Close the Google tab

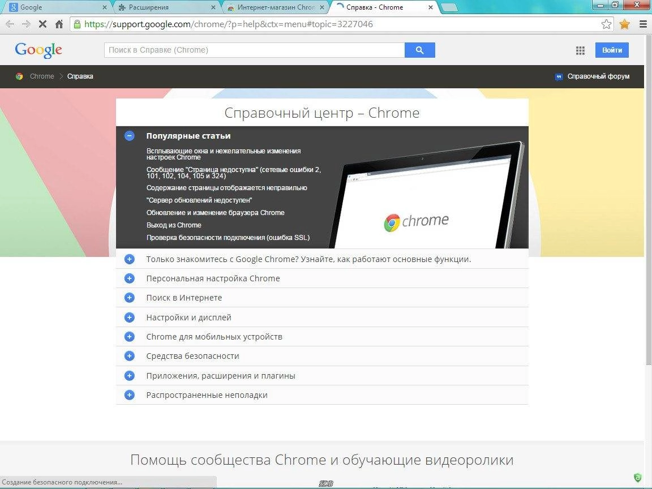(x=104, y=7)
